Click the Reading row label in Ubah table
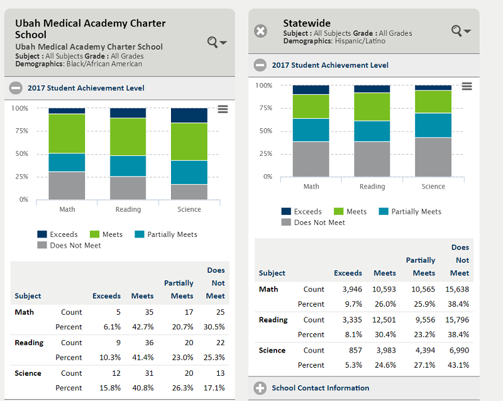The width and height of the screenshot is (503, 401). [29, 343]
